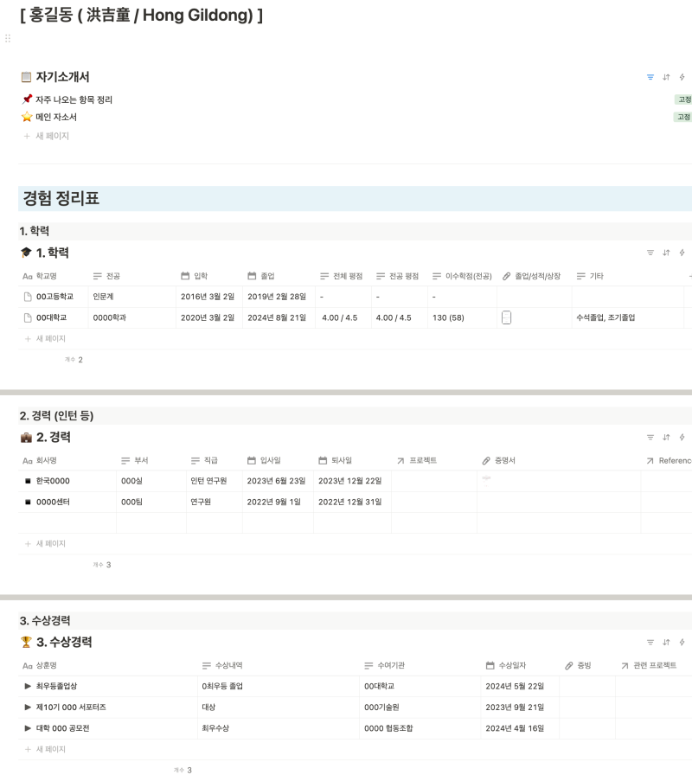Open the 입사일 column header menu

(264, 460)
